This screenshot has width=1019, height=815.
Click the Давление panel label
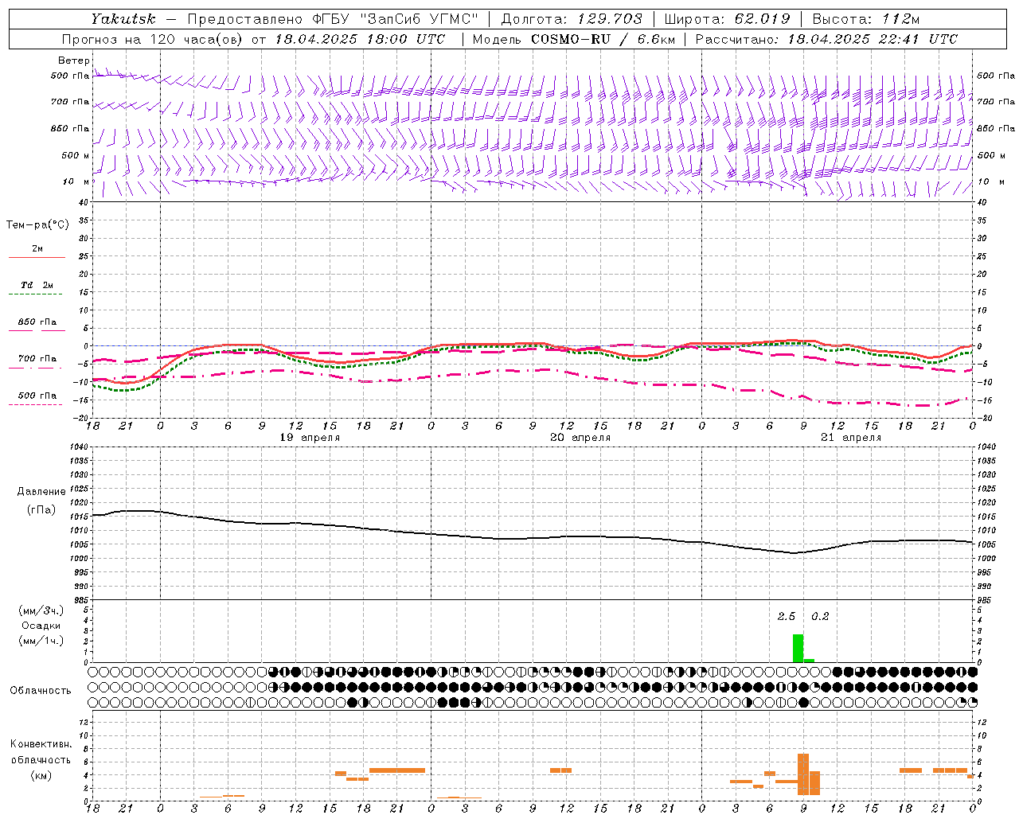(41, 492)
